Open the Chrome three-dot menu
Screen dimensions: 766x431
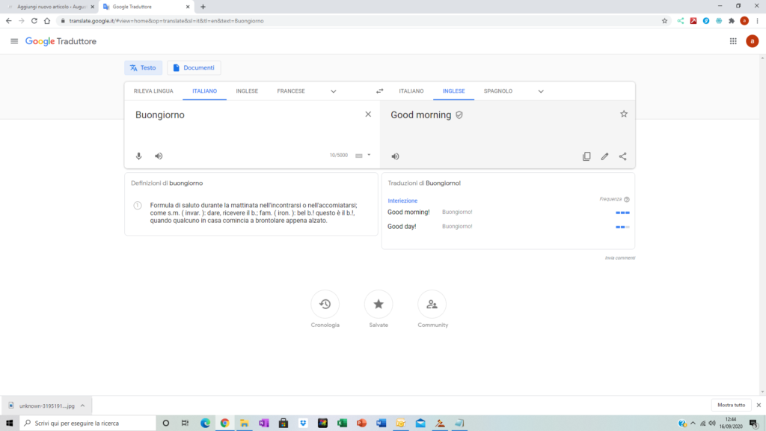coord(757,21)
